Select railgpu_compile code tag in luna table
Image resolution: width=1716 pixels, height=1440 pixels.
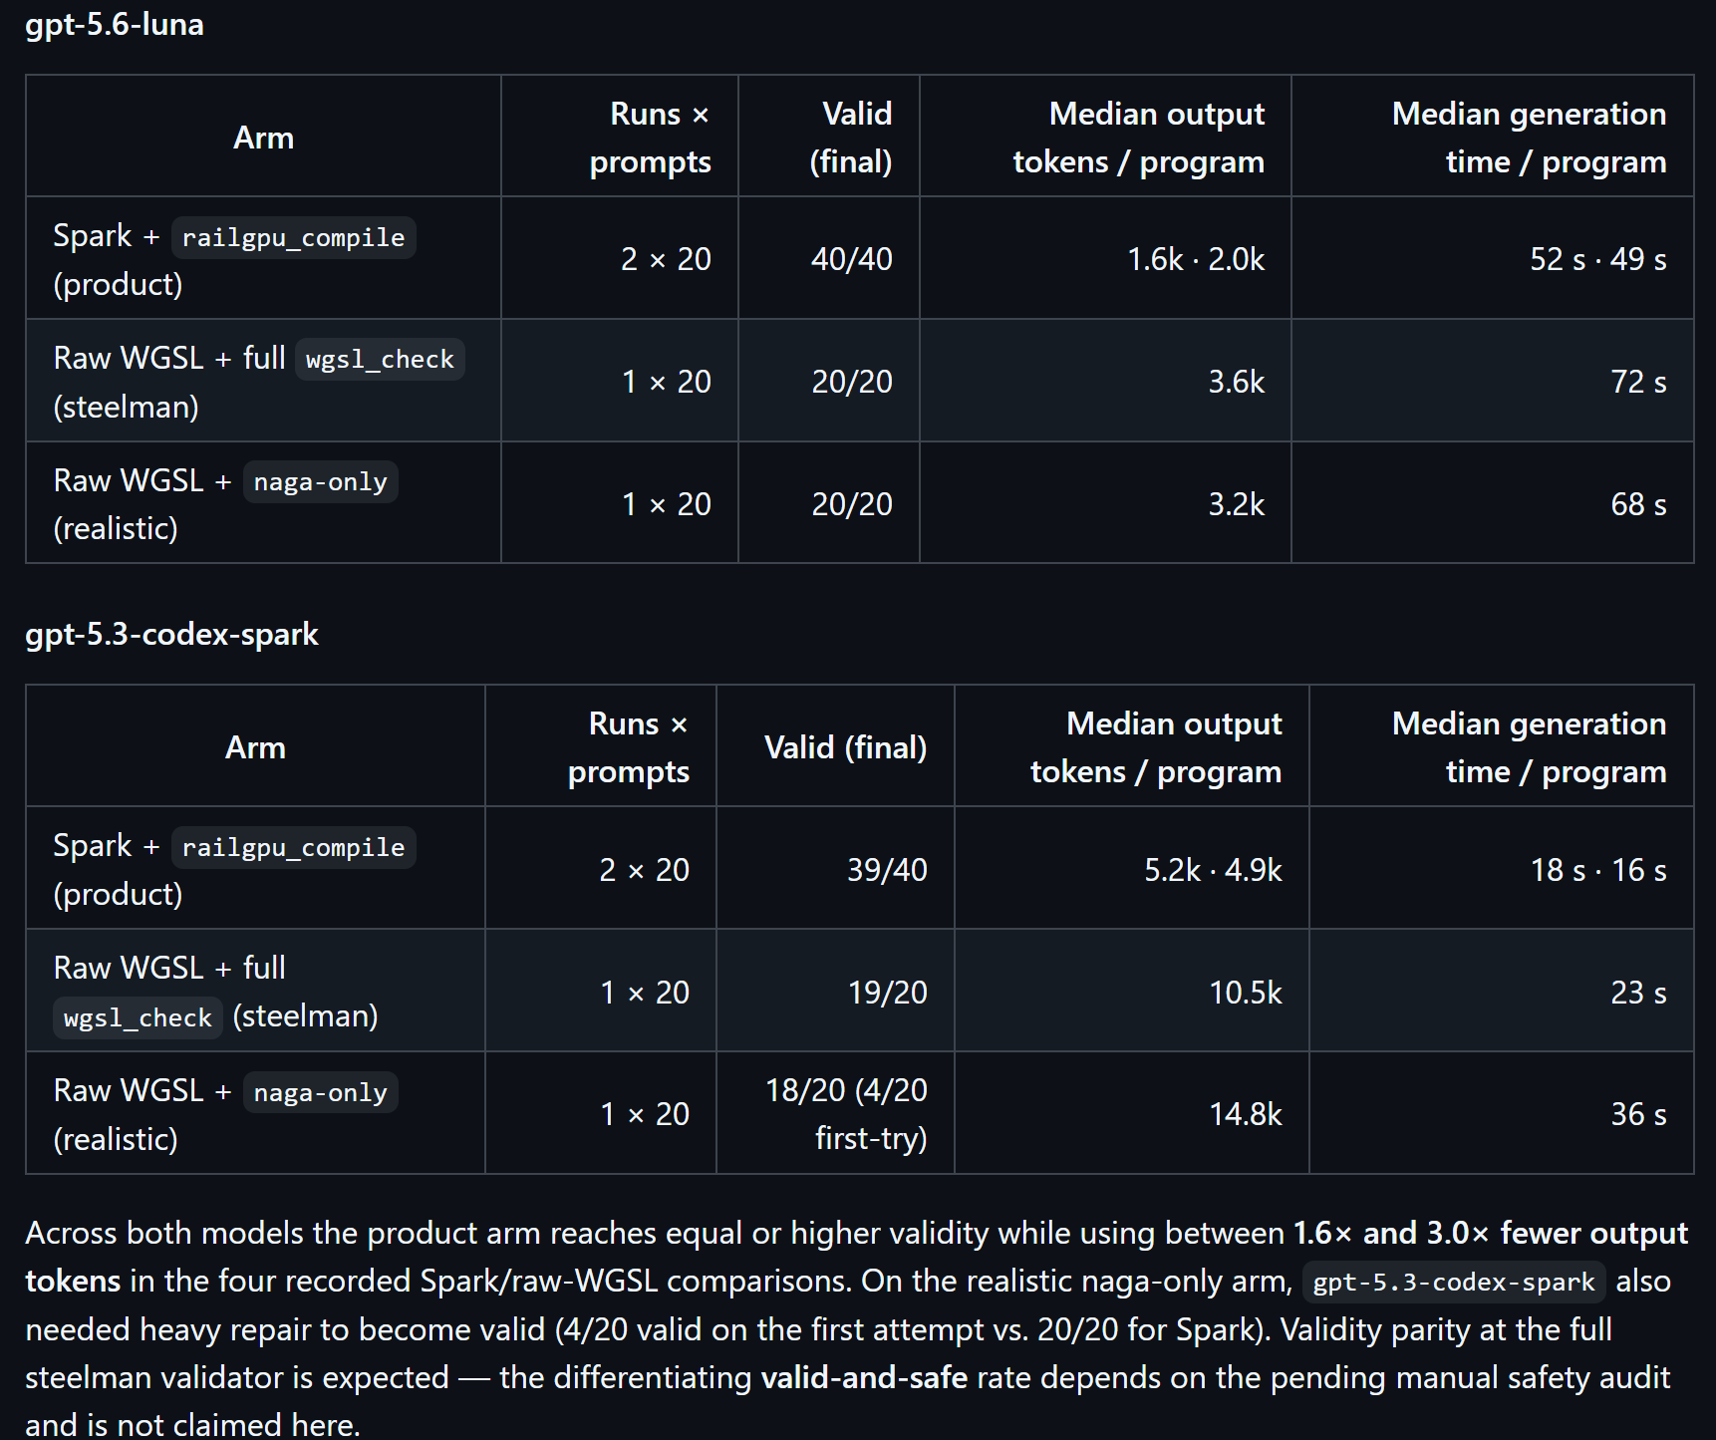[294, 237]
